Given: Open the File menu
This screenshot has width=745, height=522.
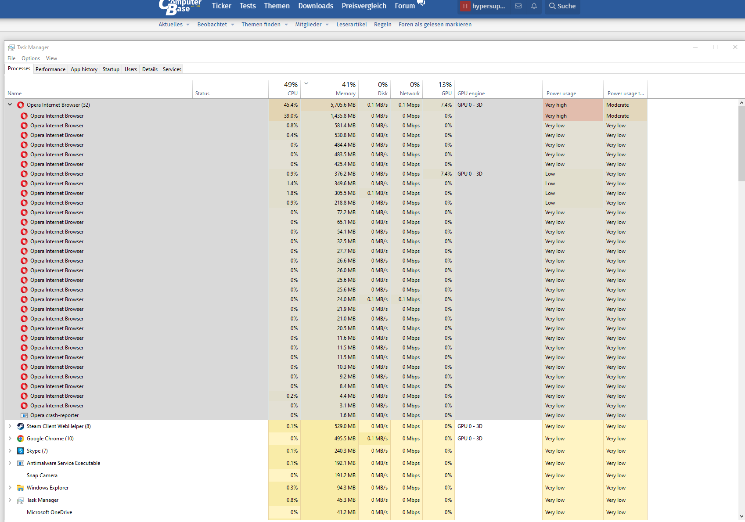Looking at the screenshot, I should pos(11,58).
